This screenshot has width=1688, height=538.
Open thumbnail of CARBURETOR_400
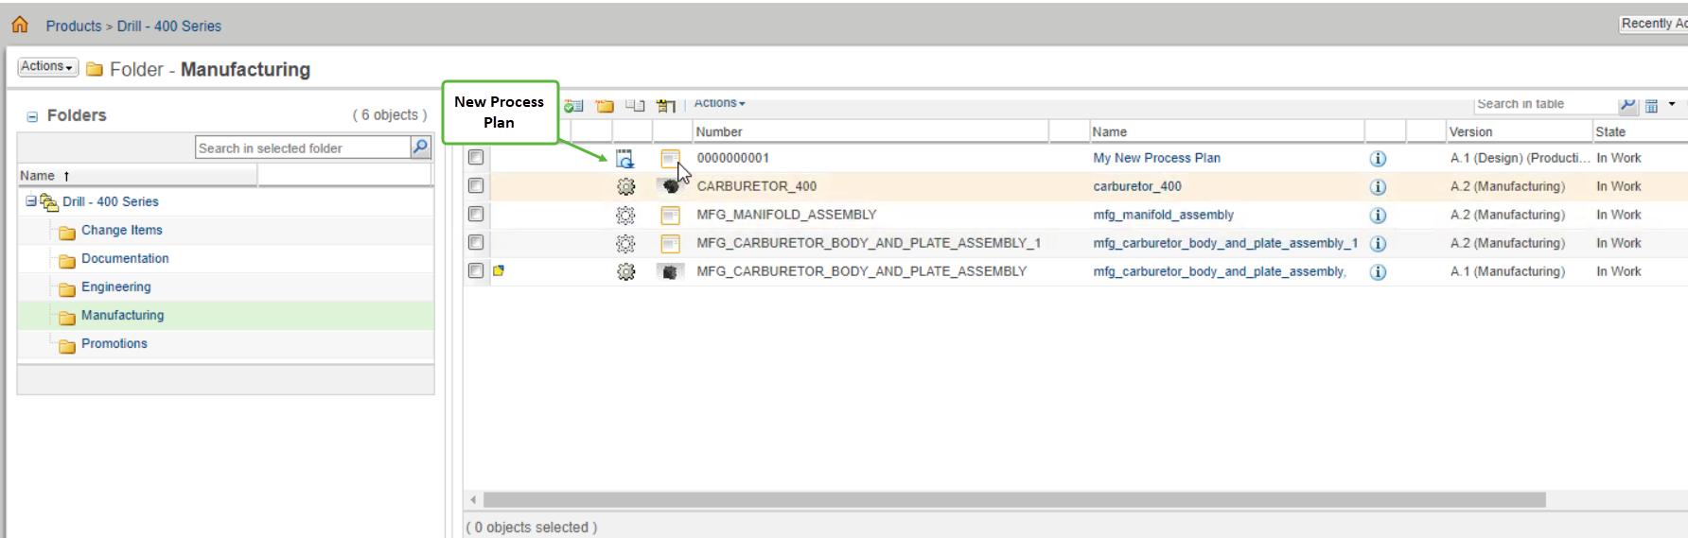(670, 186)
